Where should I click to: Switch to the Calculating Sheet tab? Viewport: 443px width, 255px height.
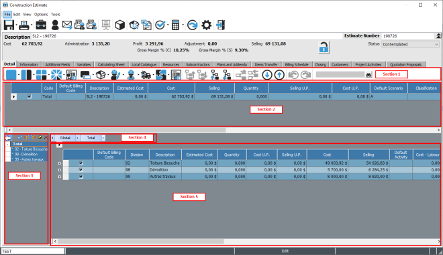[111, 64]
